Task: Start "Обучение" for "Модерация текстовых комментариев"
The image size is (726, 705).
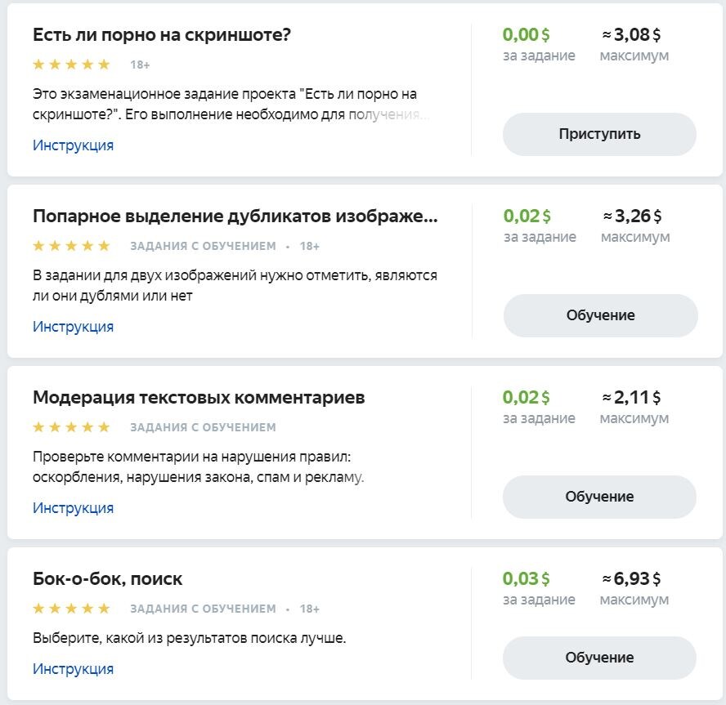Action: click(x=599, y=497)
